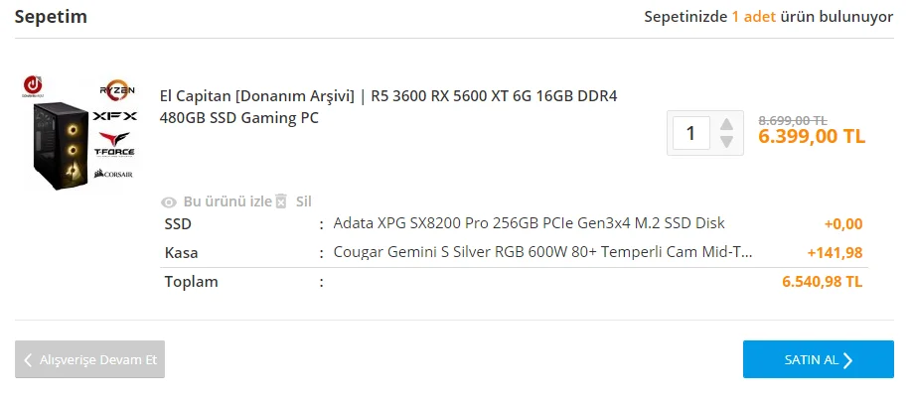Open the El Capitan Gaming PC product title

388,106
